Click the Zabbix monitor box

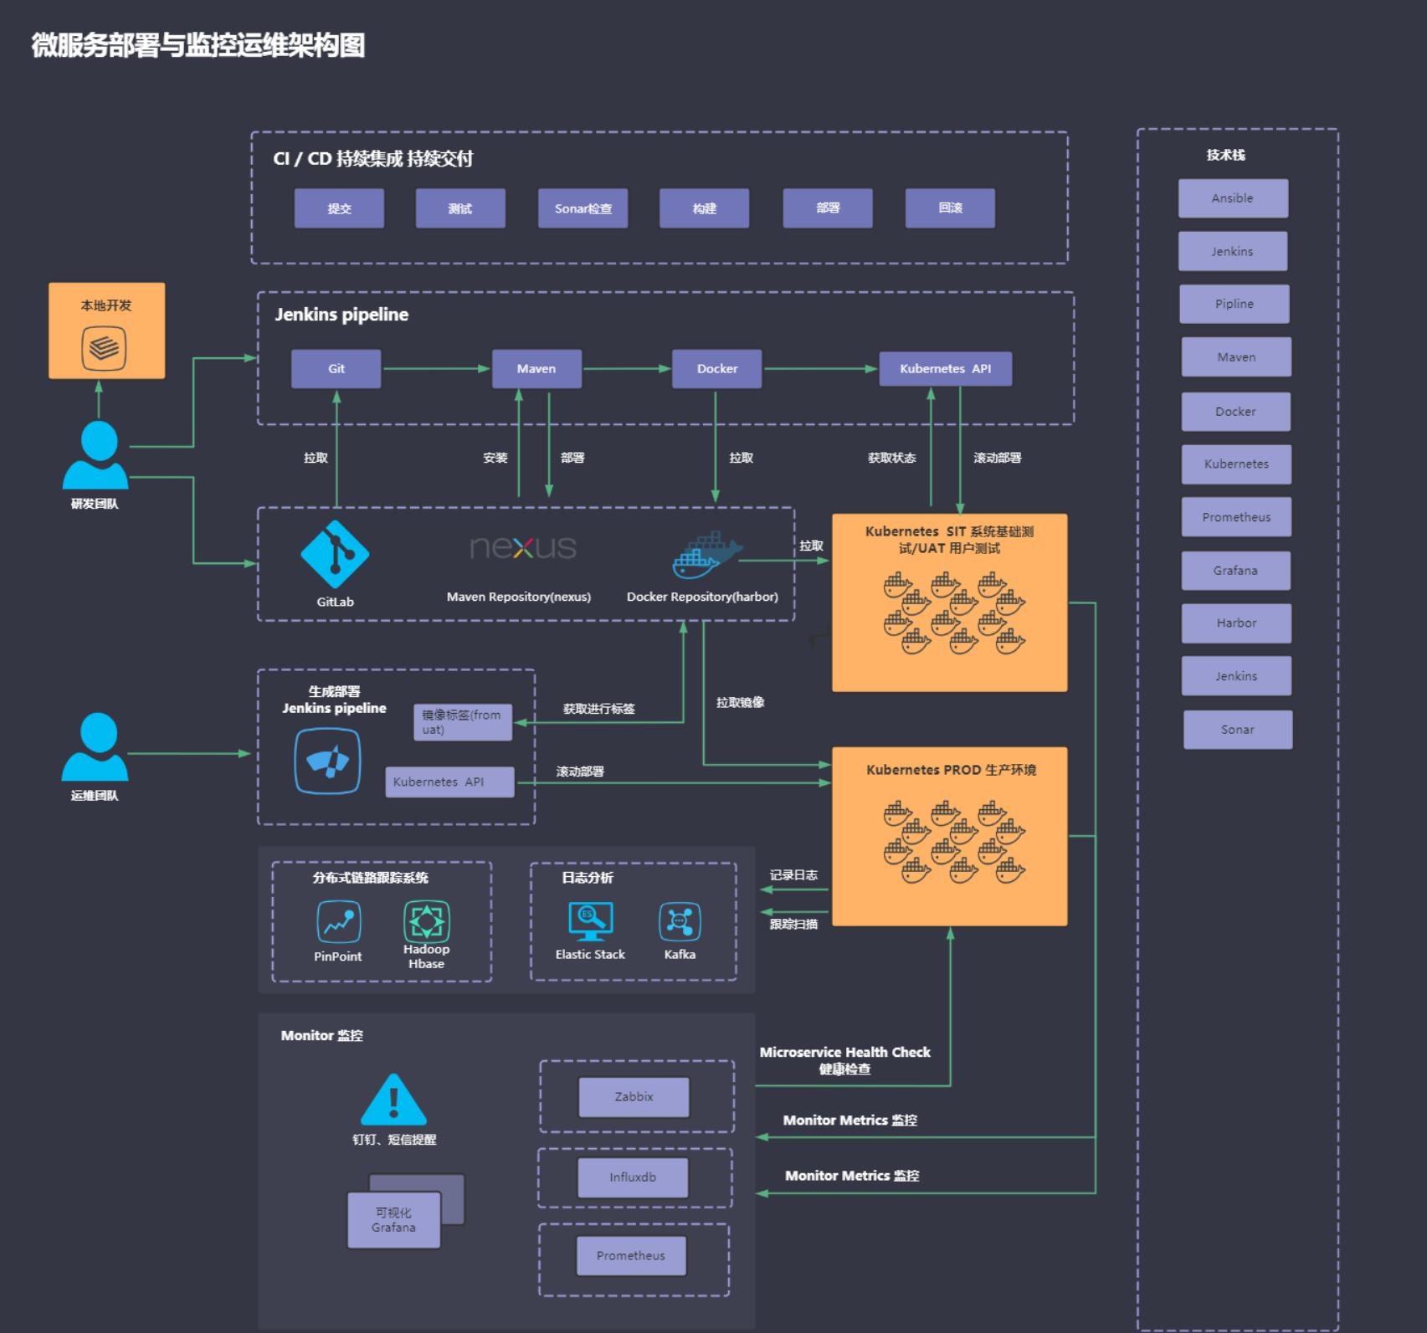pos(634,1097)
